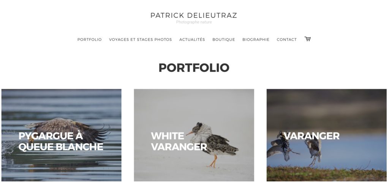Navigate to Biographie
Screen dimensions: 389x192
click(256, 39)
